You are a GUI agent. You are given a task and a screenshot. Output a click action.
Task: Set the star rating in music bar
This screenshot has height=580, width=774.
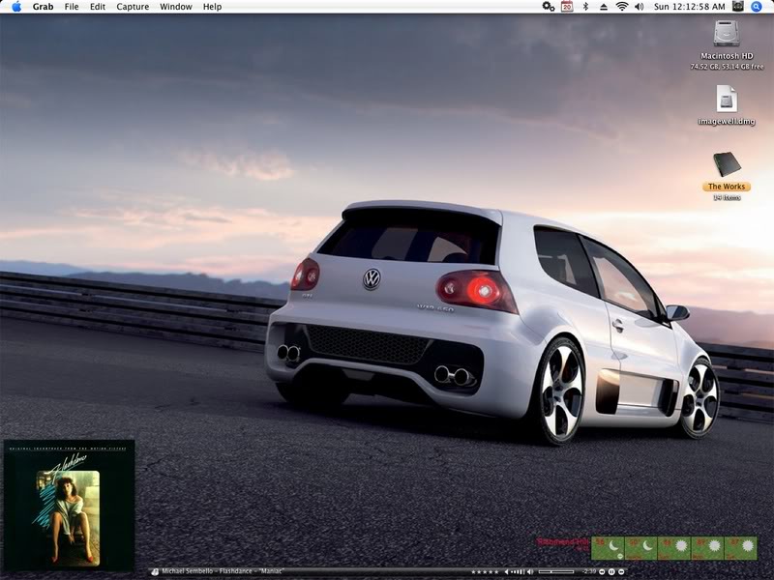point(484,572)
